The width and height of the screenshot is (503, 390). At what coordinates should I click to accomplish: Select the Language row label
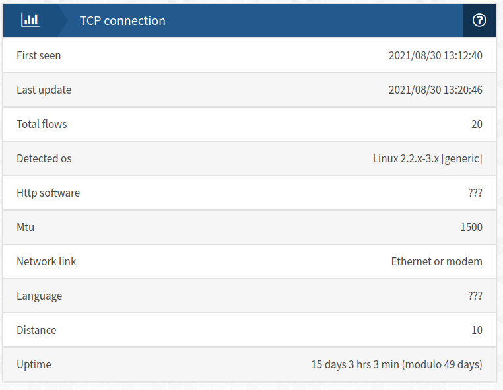coord(39,296)
